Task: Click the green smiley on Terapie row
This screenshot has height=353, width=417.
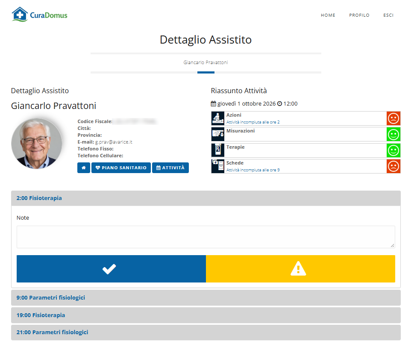Action: tap(394, 150)
